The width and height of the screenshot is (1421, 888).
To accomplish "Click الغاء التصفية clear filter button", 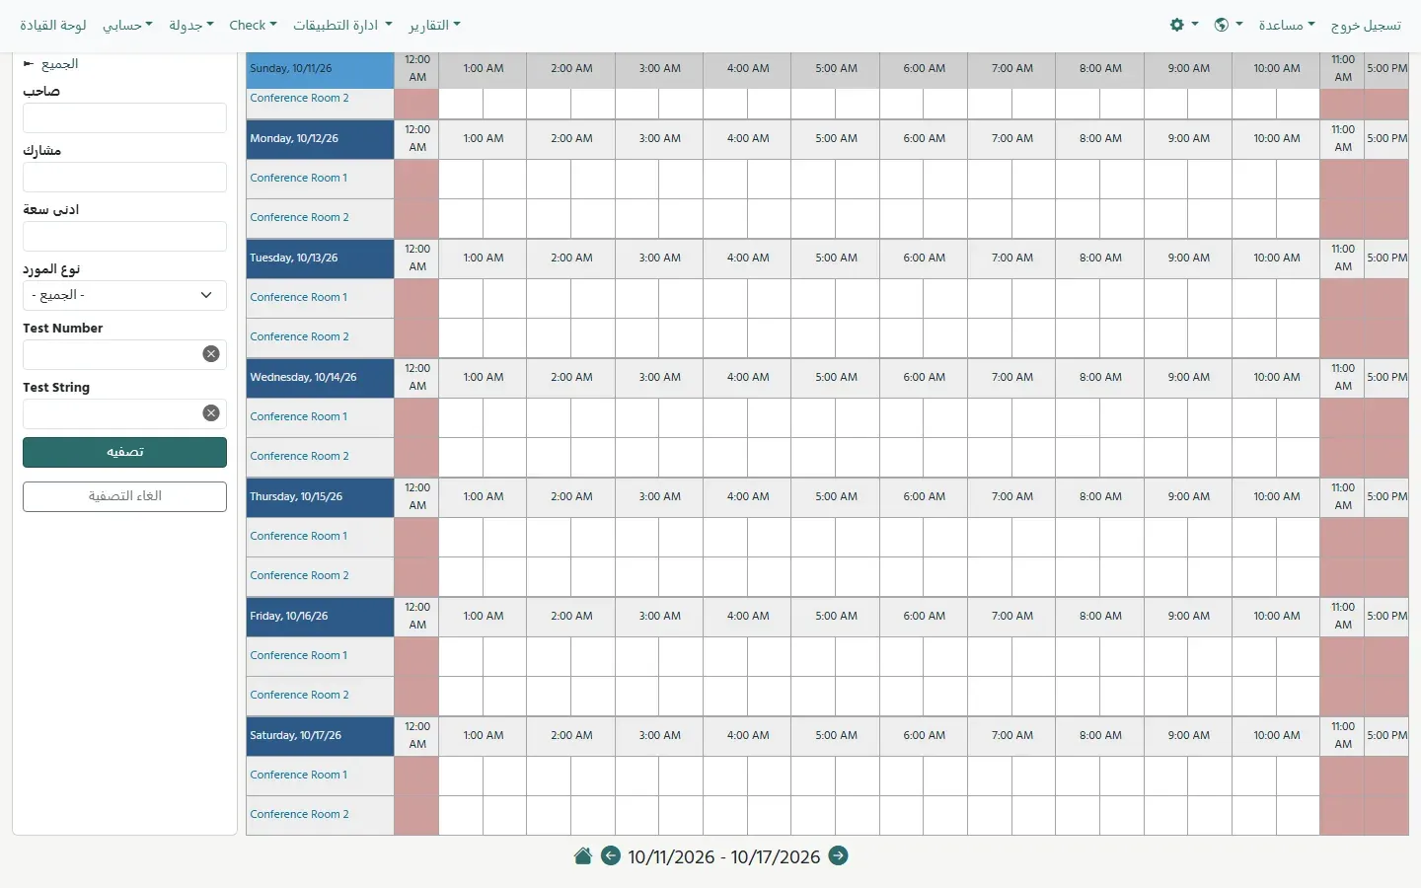I will 124,496.
